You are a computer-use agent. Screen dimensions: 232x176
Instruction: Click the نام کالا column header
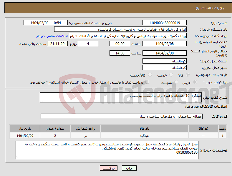click(x=144, y=129)
